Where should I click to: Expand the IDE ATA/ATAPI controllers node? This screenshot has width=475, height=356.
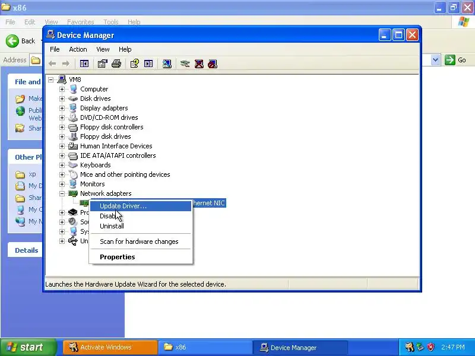tap(62, 155)
